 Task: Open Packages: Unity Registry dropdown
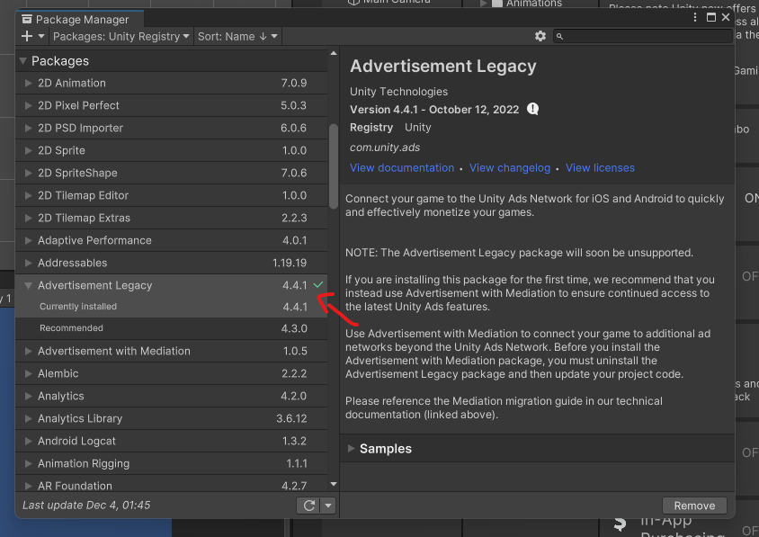(x=121, y=36)
